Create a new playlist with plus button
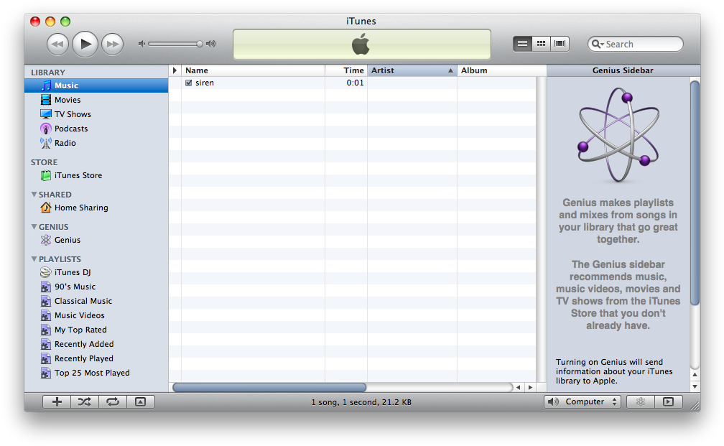 tap(57, 402)
